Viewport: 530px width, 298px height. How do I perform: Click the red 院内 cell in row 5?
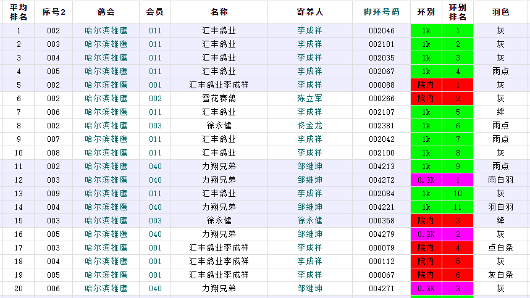pos(426,85)
